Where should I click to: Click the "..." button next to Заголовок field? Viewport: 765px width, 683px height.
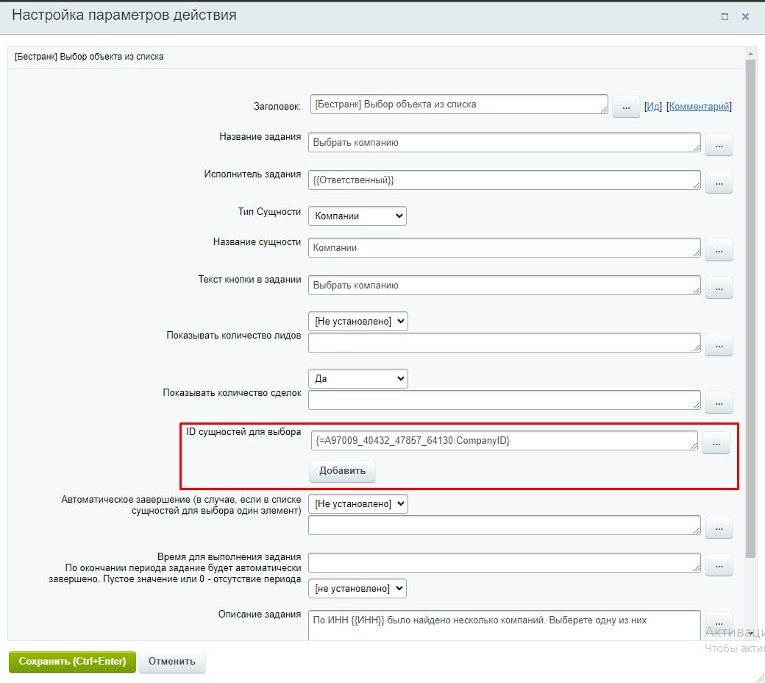tap(626, 107)
